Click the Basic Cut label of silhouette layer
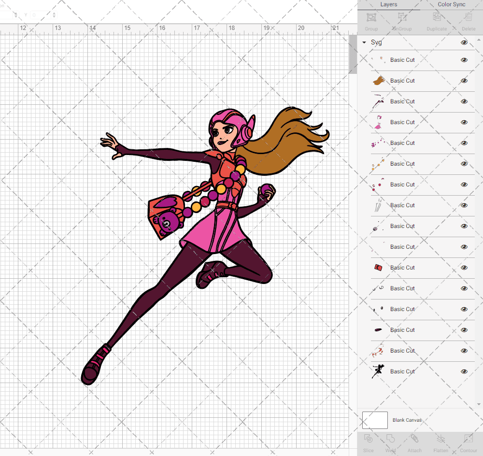The width and height of the screenshot is (483, 456). tap(402, 371)
